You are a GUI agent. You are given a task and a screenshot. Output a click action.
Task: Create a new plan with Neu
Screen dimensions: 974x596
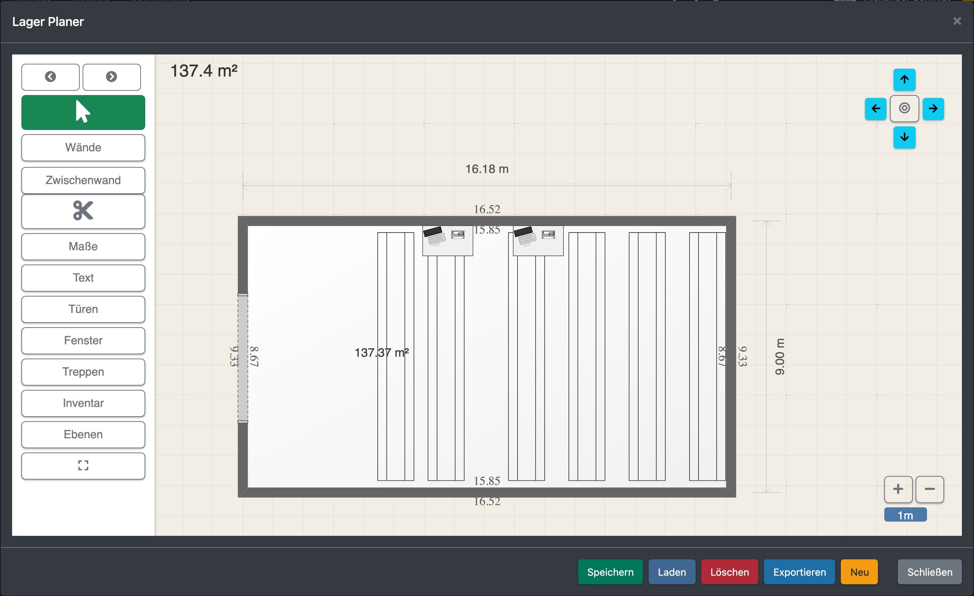tap(859, 571)
